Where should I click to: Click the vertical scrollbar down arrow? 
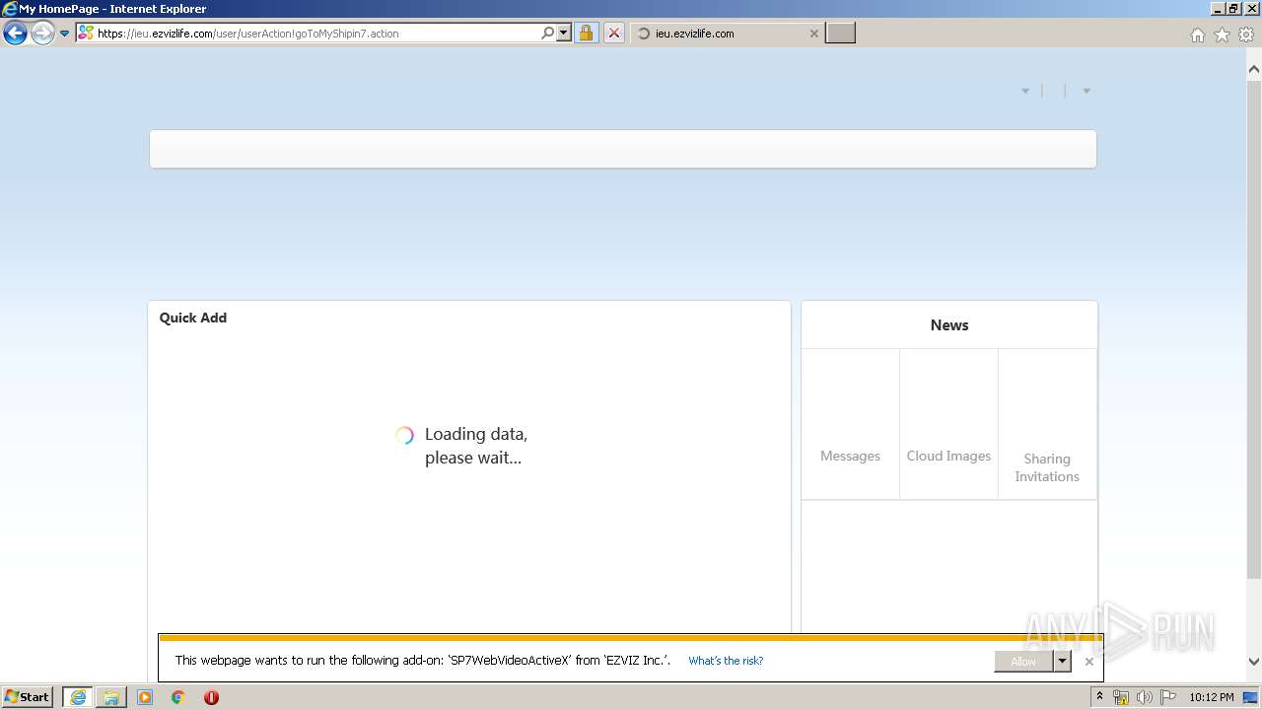[x=1254, y=662]
